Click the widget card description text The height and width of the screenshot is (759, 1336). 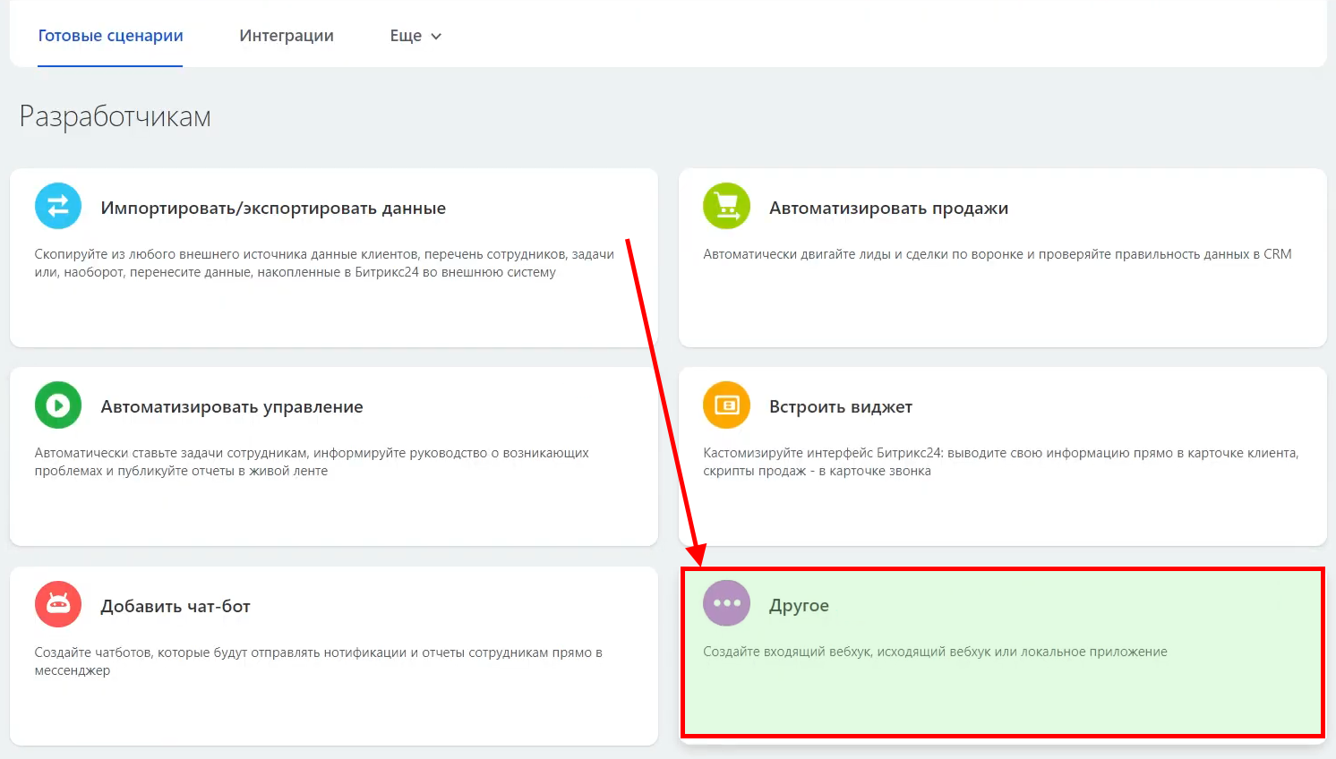pos(1000,462)
